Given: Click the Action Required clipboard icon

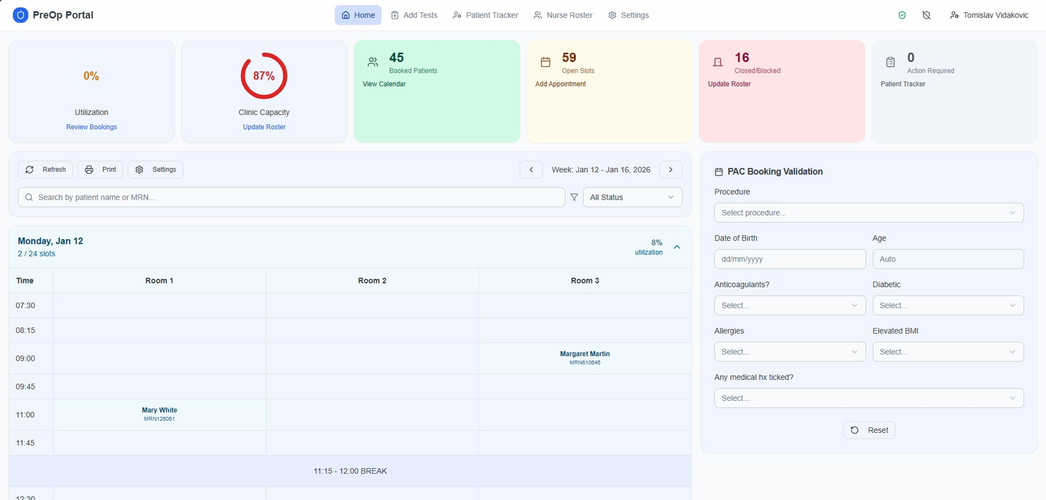Looking at the screenshot, I should (890, 62).
